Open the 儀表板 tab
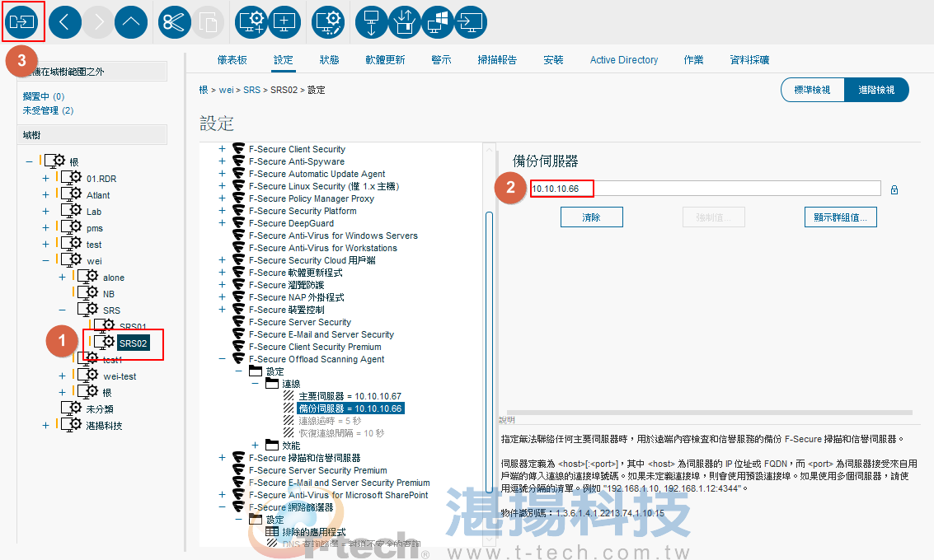934x560 pixels. (x=232, y=59)
